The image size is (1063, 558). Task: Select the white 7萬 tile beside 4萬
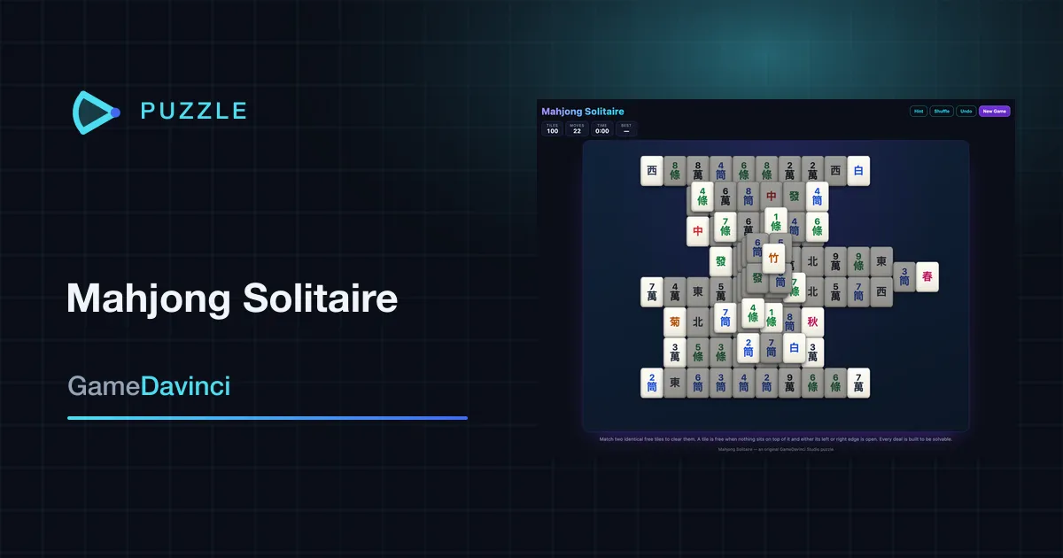click(652, 291)
